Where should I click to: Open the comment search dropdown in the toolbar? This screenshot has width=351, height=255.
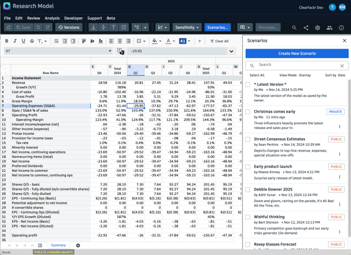pyautogui.click(x=245, y=27)
